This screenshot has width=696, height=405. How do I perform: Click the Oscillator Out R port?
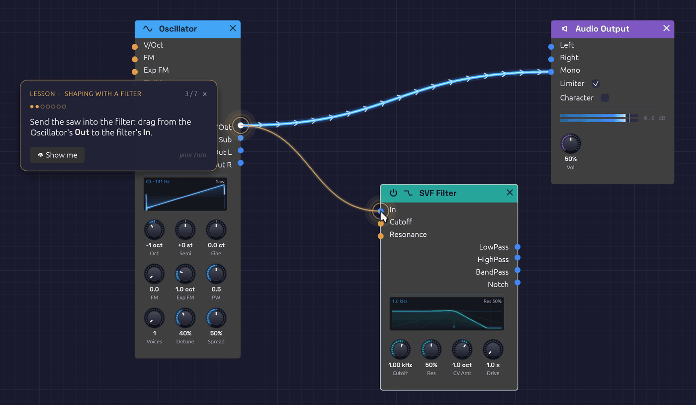point(241,163)
